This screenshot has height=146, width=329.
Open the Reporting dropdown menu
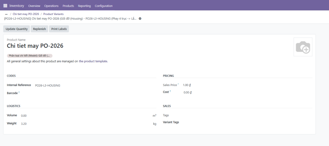84,6
